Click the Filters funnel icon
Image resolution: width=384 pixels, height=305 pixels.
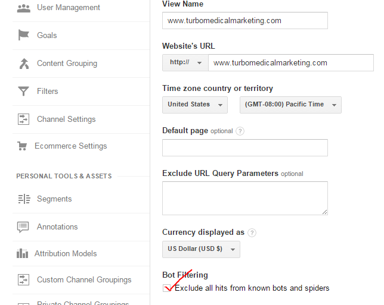pyautogui.click(x=24, y=91)
